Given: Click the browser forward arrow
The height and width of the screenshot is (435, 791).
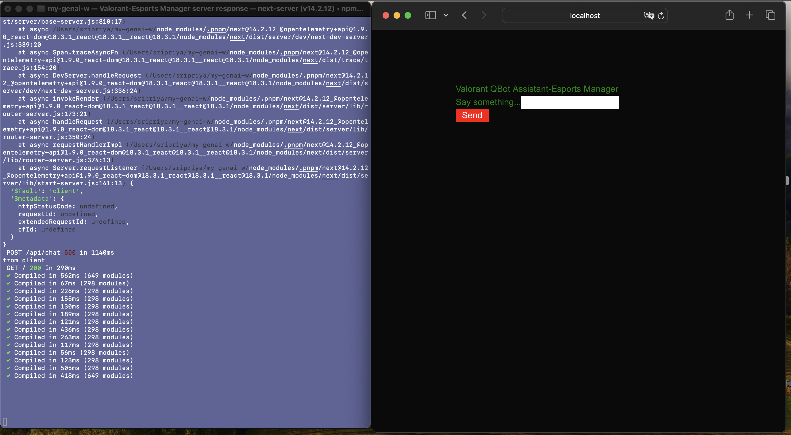Looking at the screenshot, I should click(x=484, y=15).
